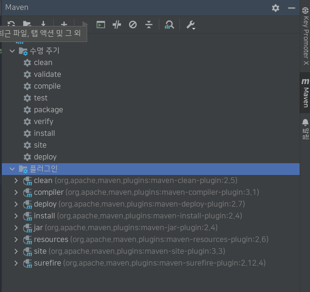Select maven-surefire-plugin:2.12.4 row
The height and width of the screenshot is (292, 310).
pos(150,263)
